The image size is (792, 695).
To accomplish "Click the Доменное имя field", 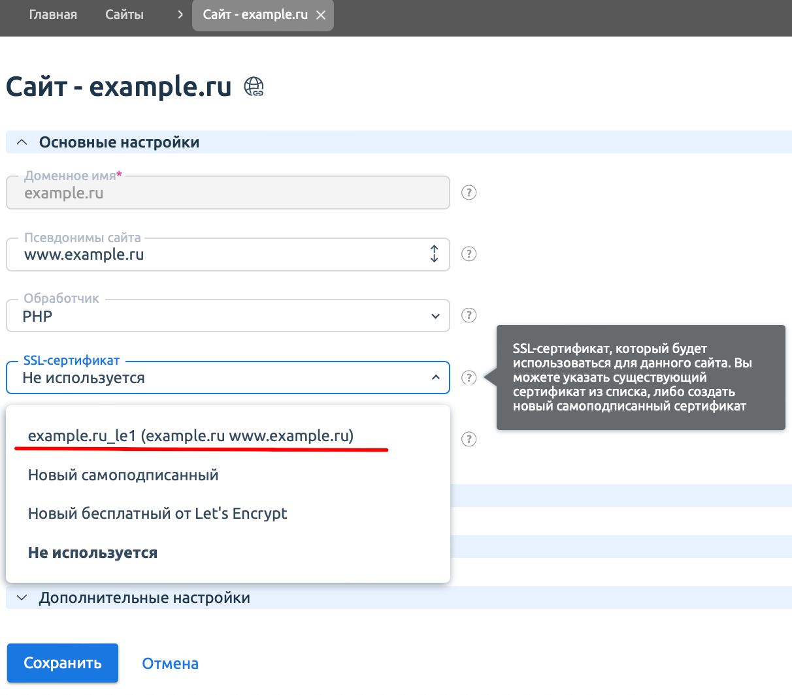I will coord(228,193).
